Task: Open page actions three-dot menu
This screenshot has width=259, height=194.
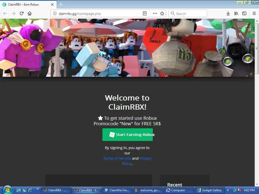Action: coord(155,14)
